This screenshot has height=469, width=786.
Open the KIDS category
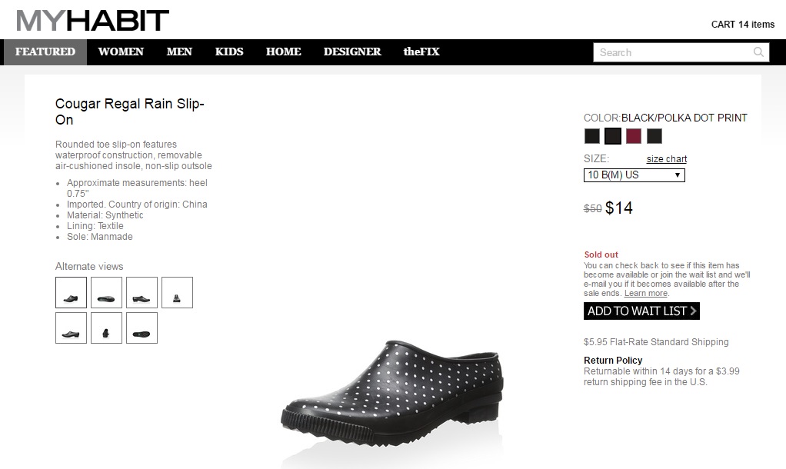pyautogui.click(x=229, y=52)
